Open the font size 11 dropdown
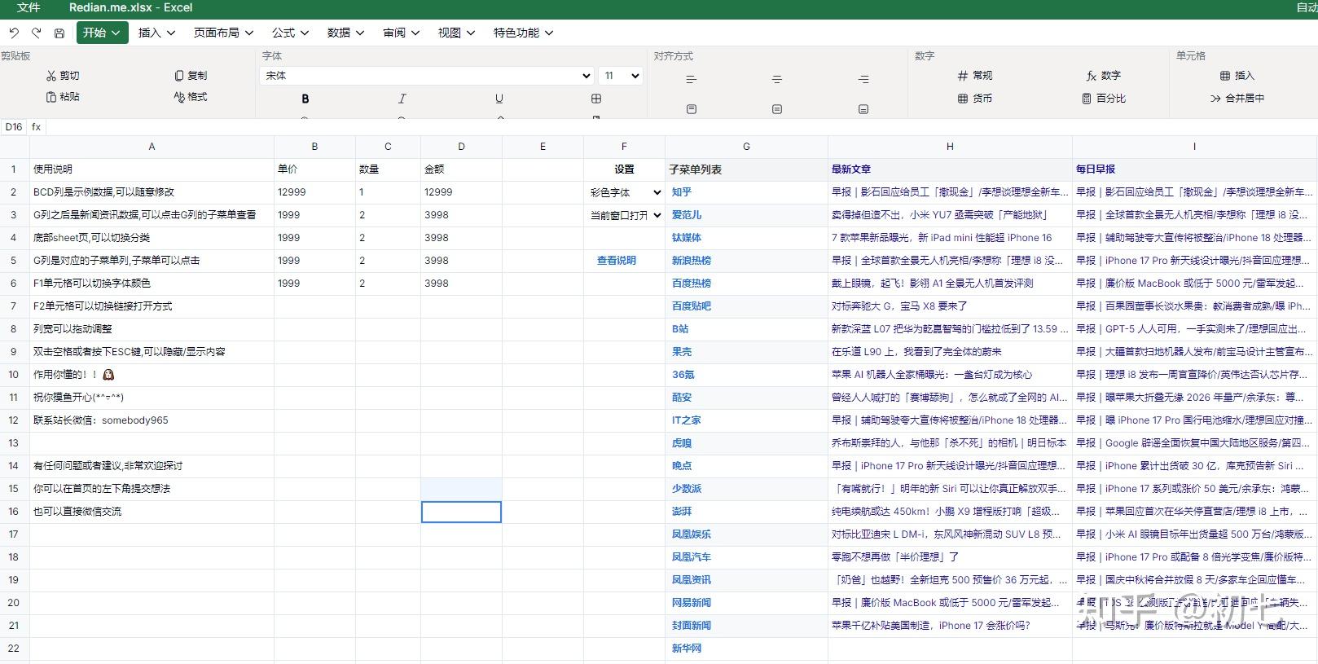Image resolution: width=1318 pixels, height=664 pixels. [x=621, y=76]
